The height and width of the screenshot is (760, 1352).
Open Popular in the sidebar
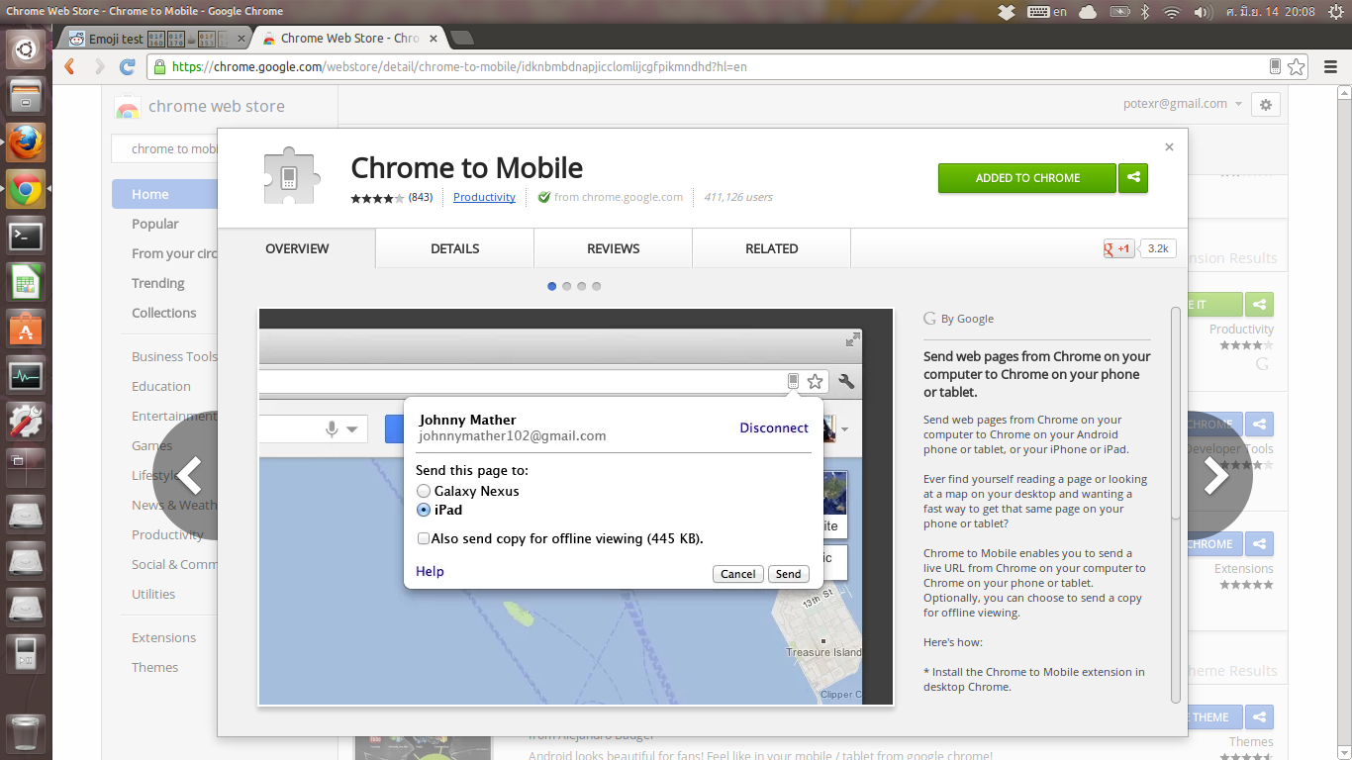click(x=155, y=224)
